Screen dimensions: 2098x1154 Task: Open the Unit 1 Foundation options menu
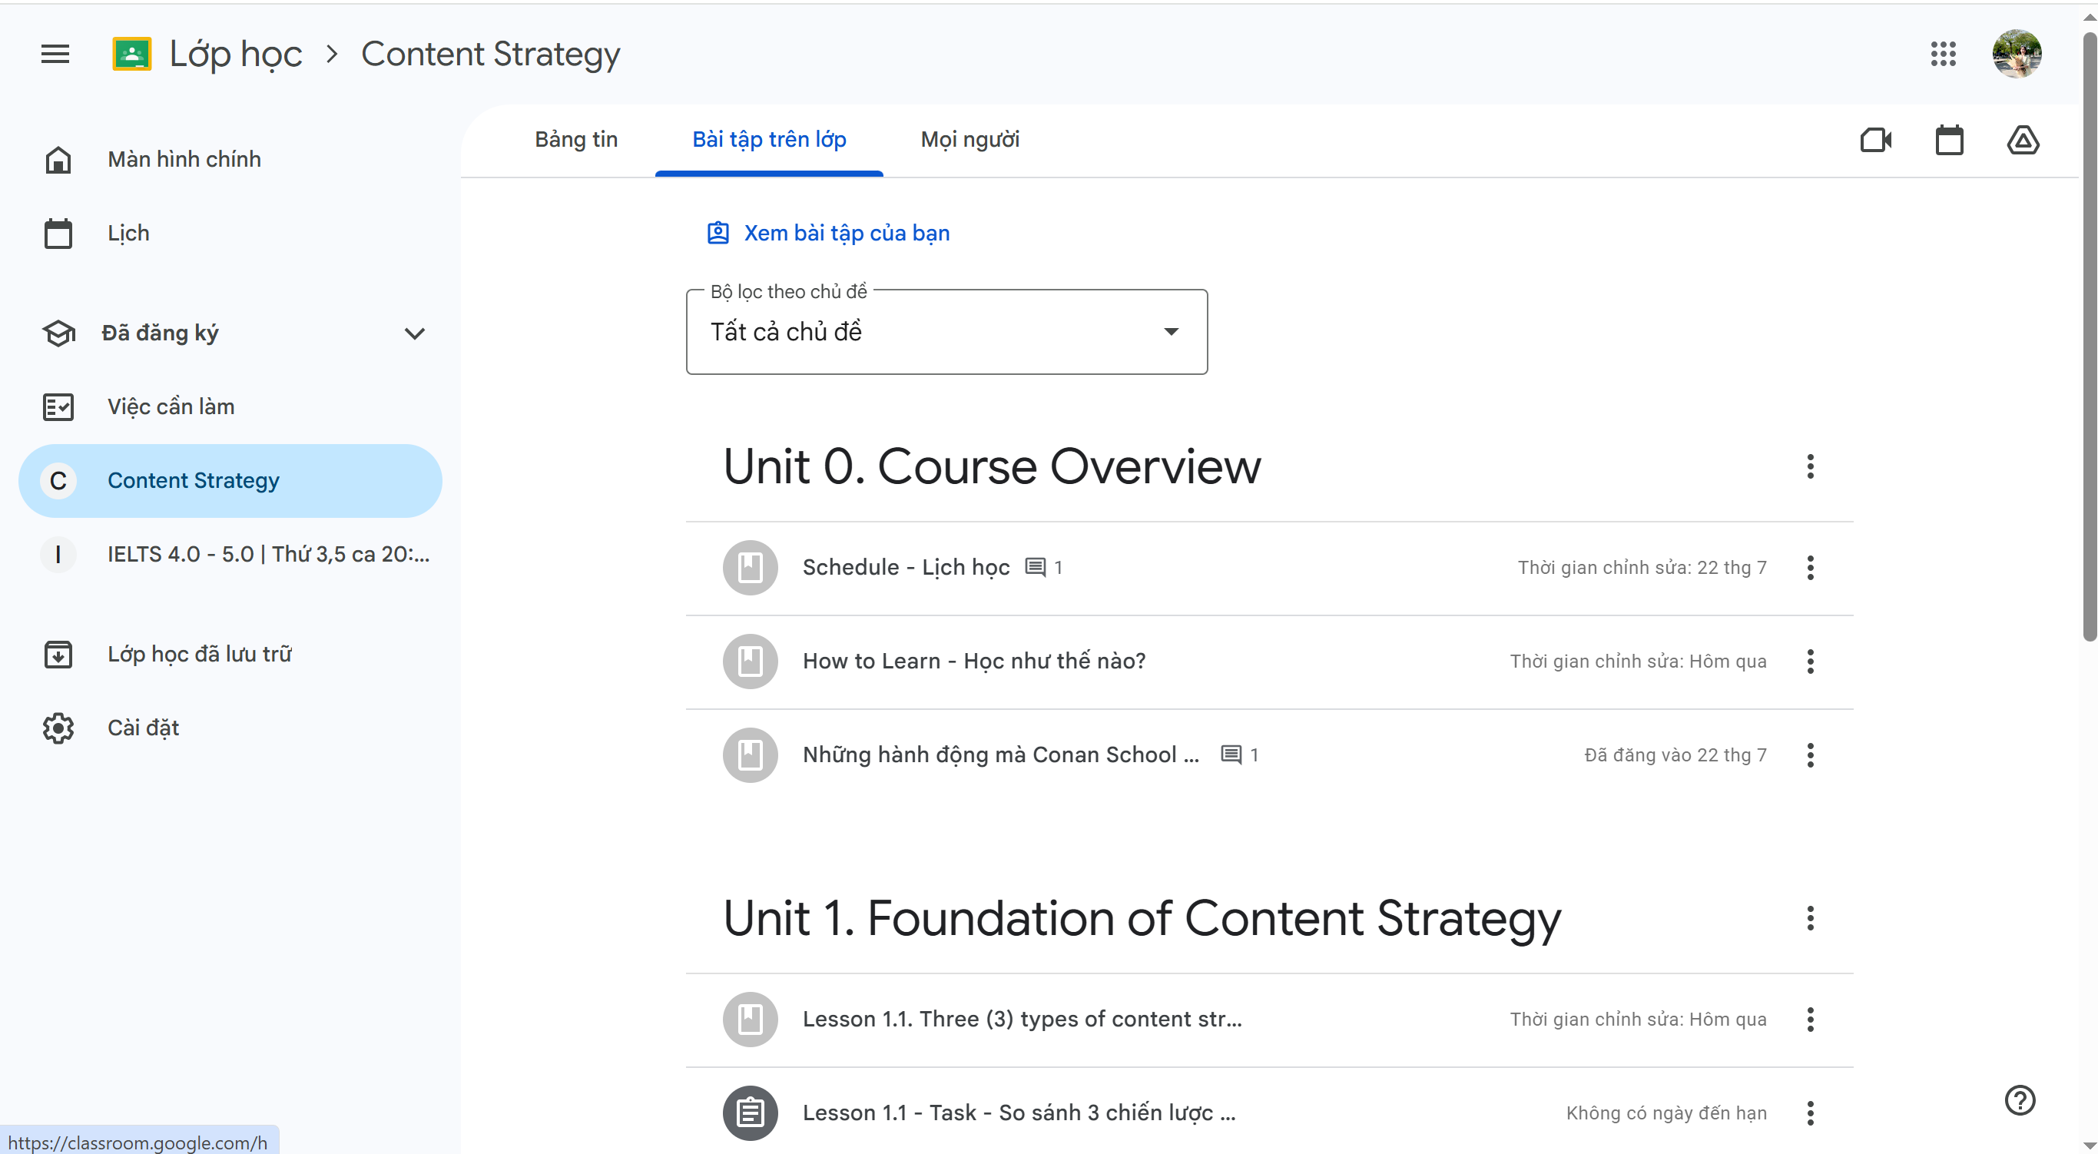[1810, 919]
